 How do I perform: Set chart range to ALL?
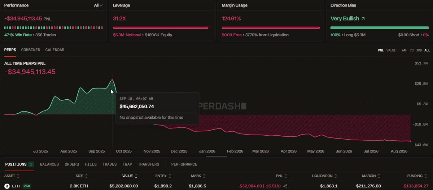(x=427, y=50)
